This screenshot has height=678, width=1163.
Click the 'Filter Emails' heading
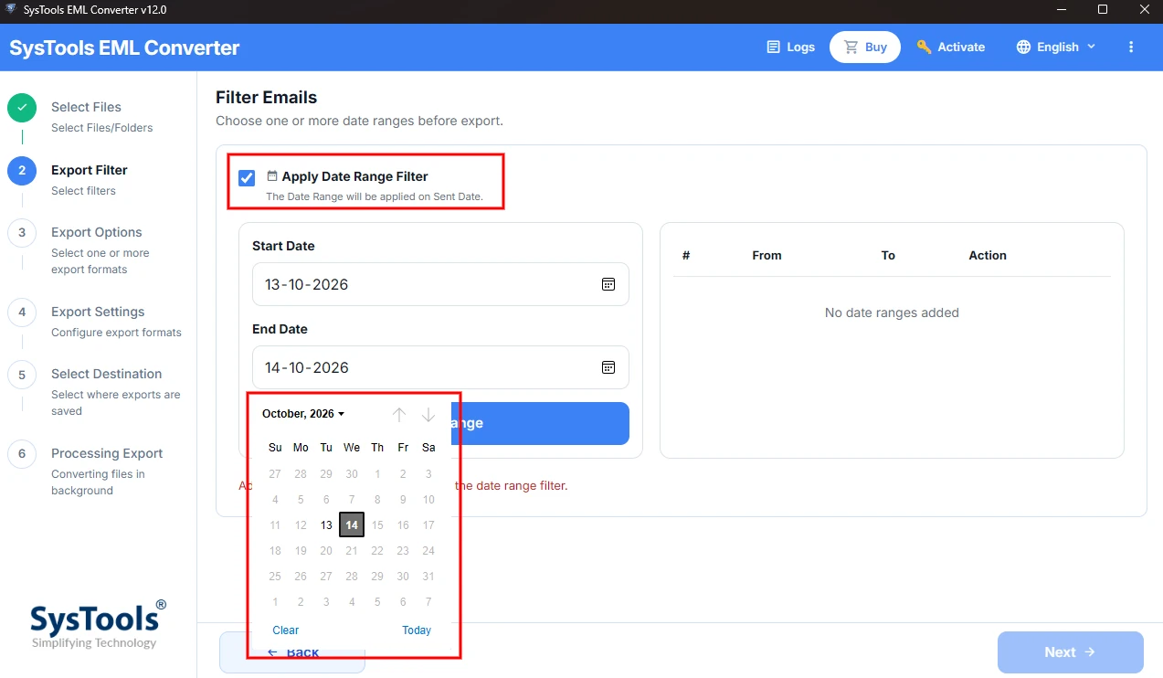[x=267, y=97]
